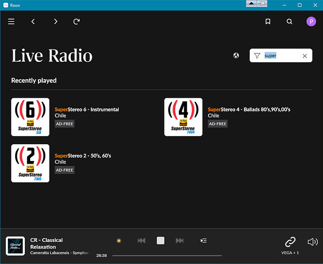Skip to the next track
This screenshot has width=323, height=264.
179,241
